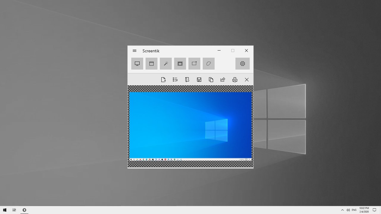Show hidden system tray icons
The height and width of the screenshot is (214, 381).
342,210
